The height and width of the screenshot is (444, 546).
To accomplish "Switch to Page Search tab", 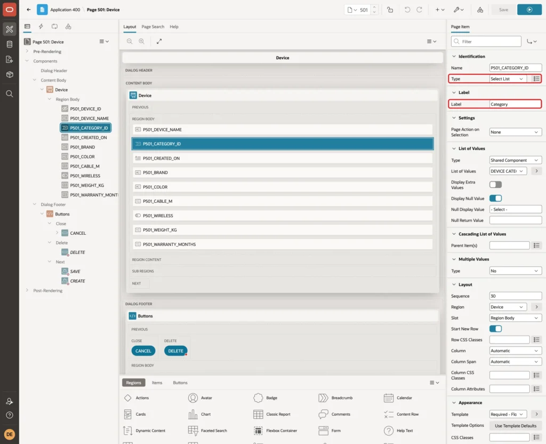I will pos(153,27).
